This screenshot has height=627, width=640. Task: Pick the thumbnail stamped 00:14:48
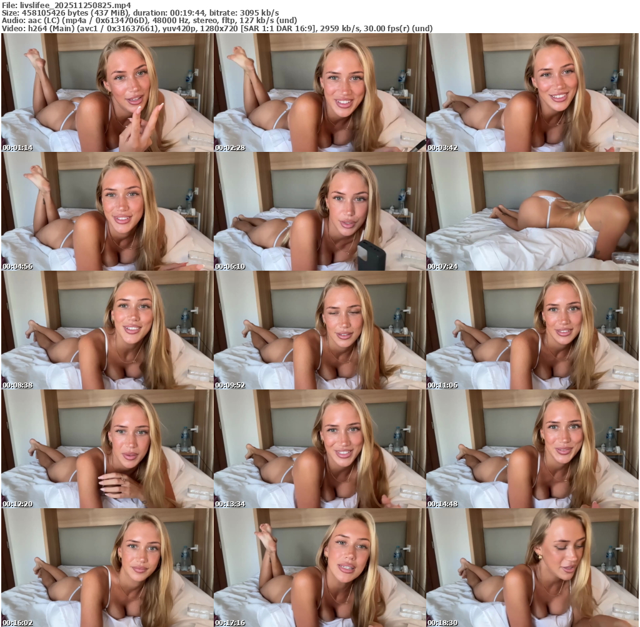pos(532,449)
